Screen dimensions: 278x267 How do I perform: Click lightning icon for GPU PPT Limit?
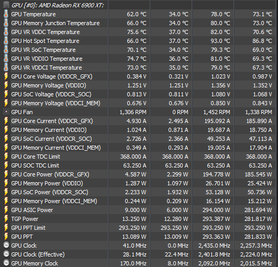point(6,228)
